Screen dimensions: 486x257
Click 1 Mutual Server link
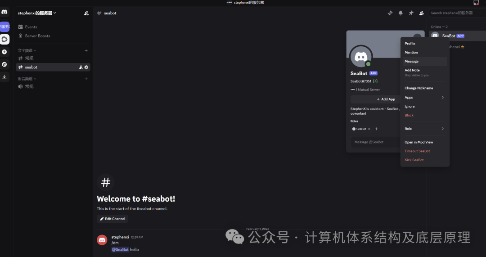coord(365,90)
